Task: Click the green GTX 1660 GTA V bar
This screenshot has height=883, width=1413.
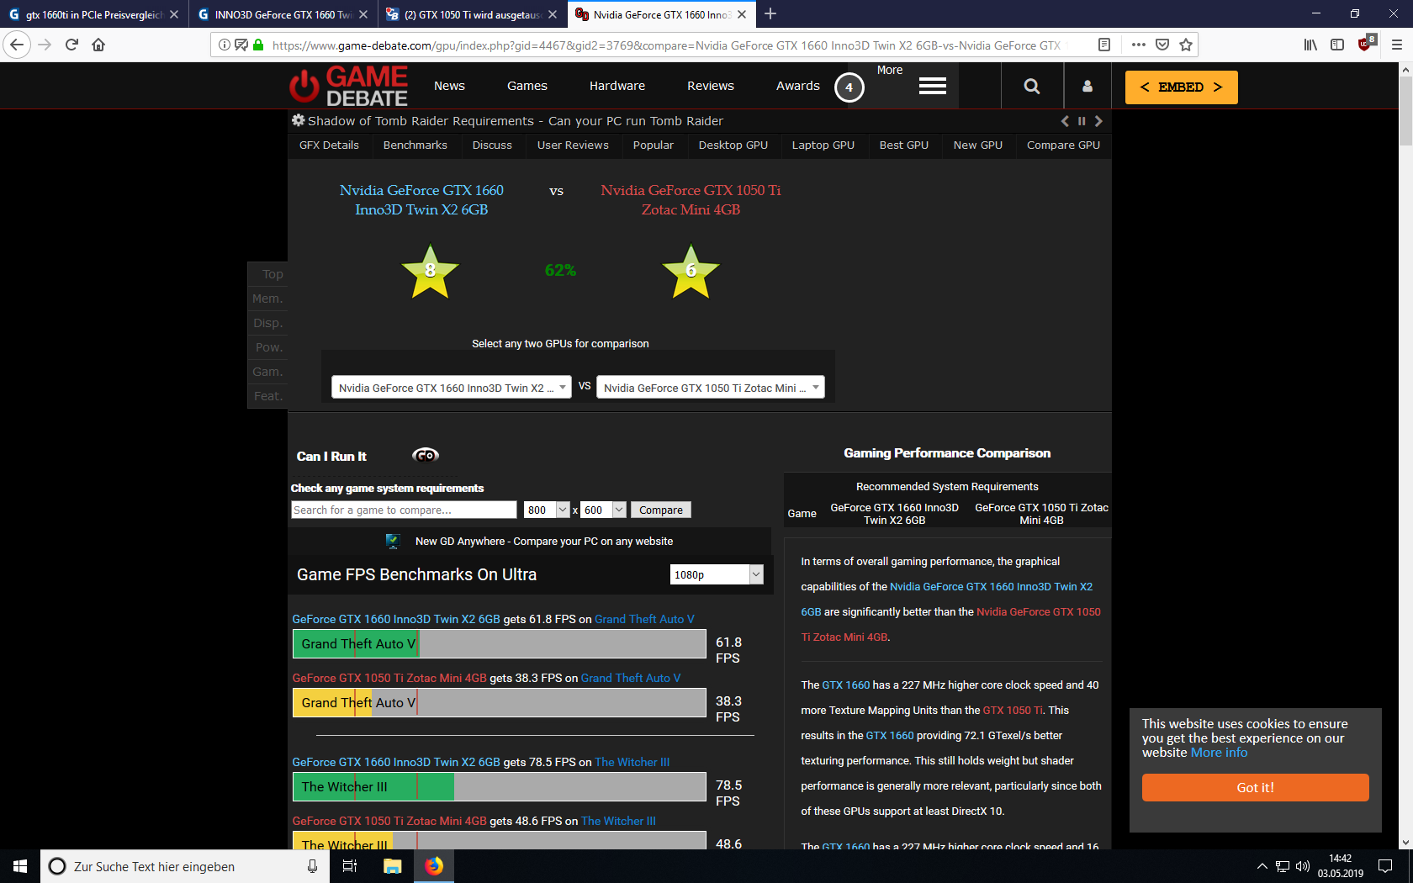Action: click(x=356, y=644)
